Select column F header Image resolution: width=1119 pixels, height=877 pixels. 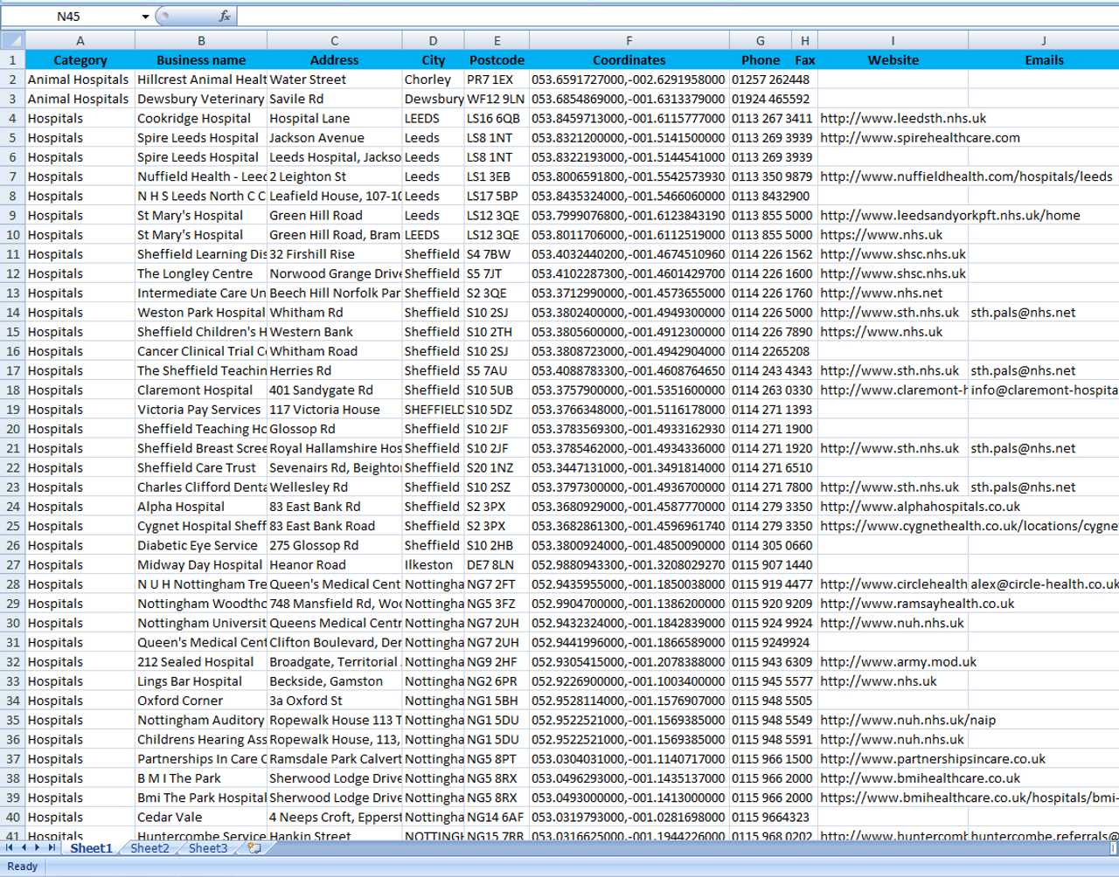(x=629, y=40)
